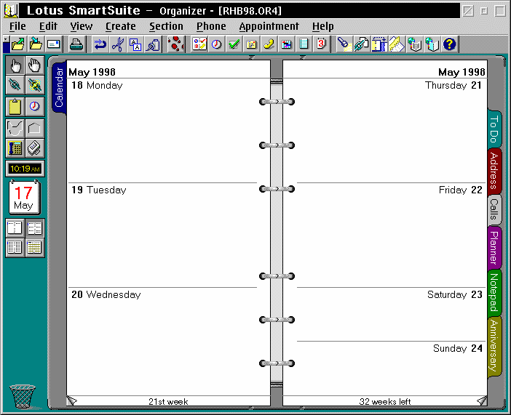Image resolution: width=511 pixels, height=415 pixels.
Task: Click the trash can basket
Action: coord(23,397)
